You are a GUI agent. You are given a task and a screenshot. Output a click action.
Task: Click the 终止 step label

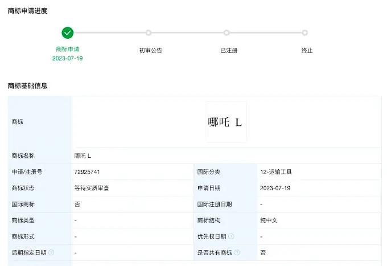click(307, 50)
